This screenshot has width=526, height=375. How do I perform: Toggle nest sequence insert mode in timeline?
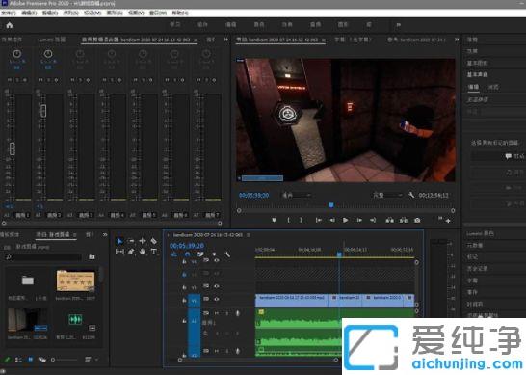tap(174, 254)
